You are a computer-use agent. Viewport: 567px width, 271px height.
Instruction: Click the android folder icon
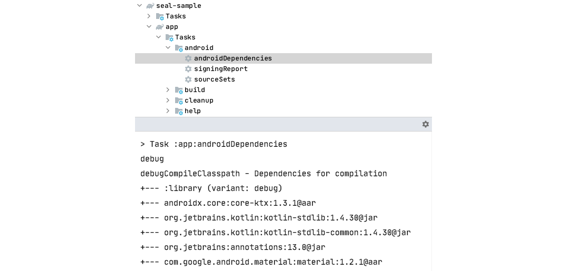179,48
